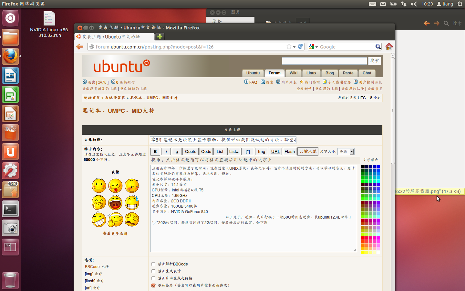Image resolution: width=465 pixels, height=291 pixels.
Task: Switch to the Wiki navigation tab
Action: [294, 73]
